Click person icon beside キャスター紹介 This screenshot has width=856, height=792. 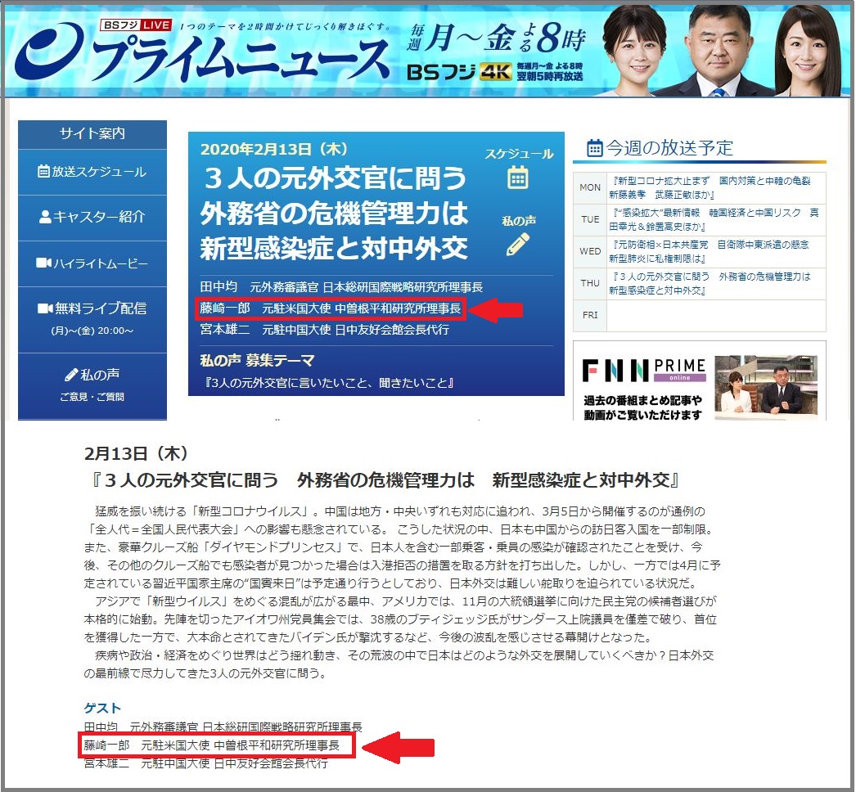click(x=45, y=217)
